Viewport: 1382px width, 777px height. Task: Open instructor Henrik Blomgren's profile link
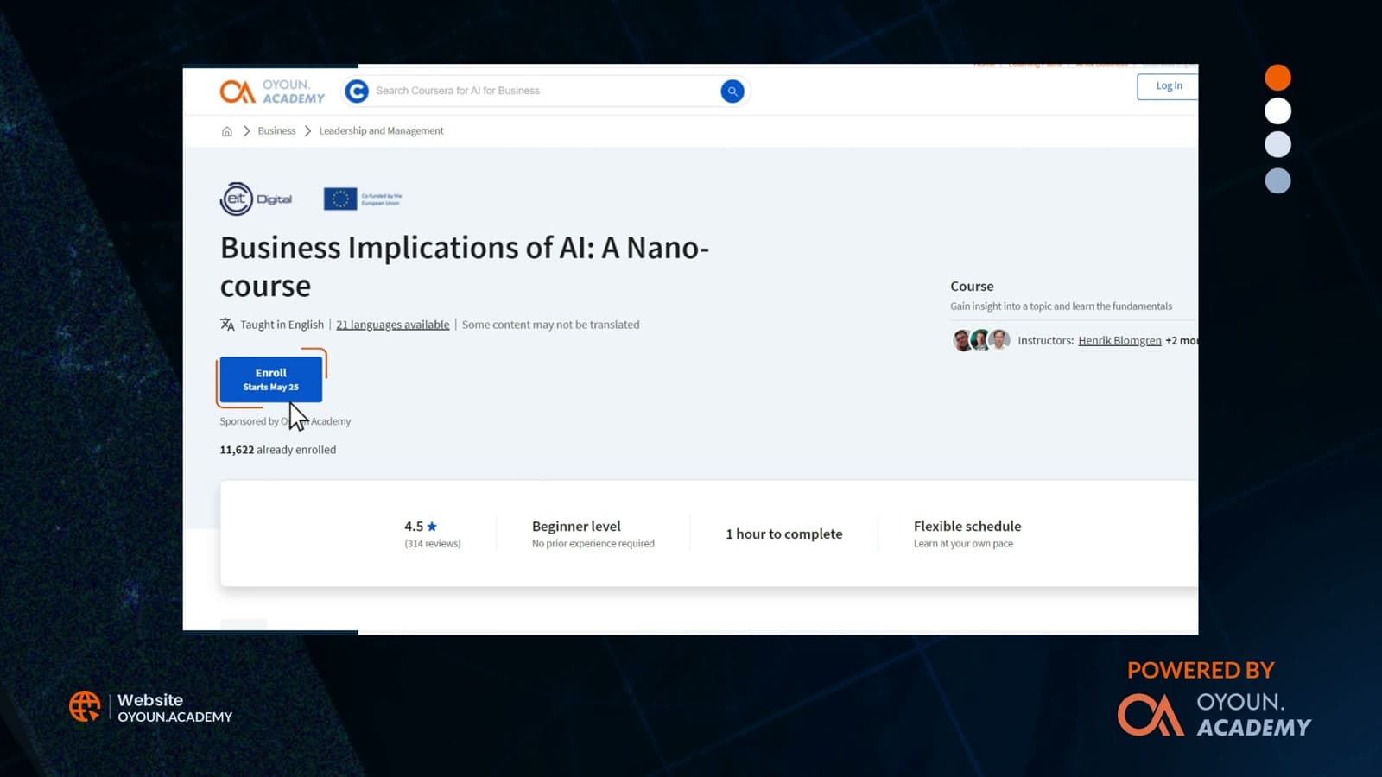pos(1119,340)
